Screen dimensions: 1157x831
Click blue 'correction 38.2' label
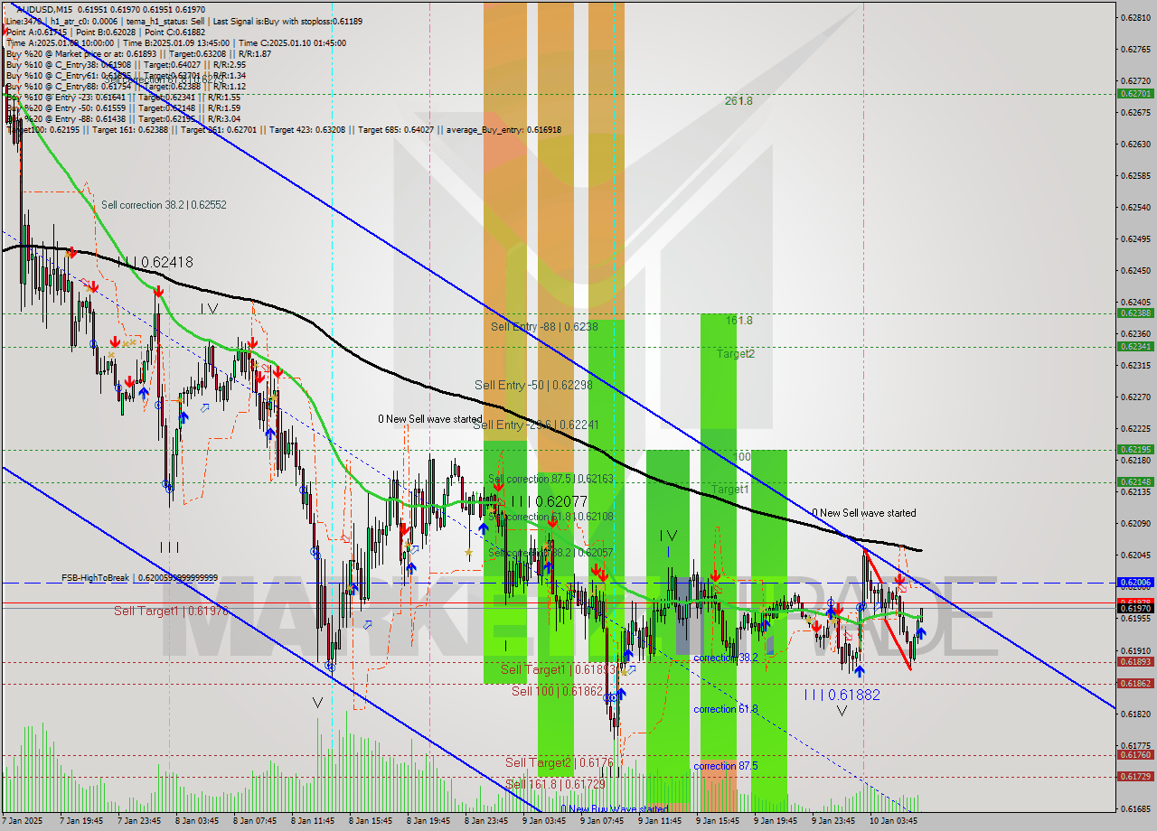coord(726,658)
